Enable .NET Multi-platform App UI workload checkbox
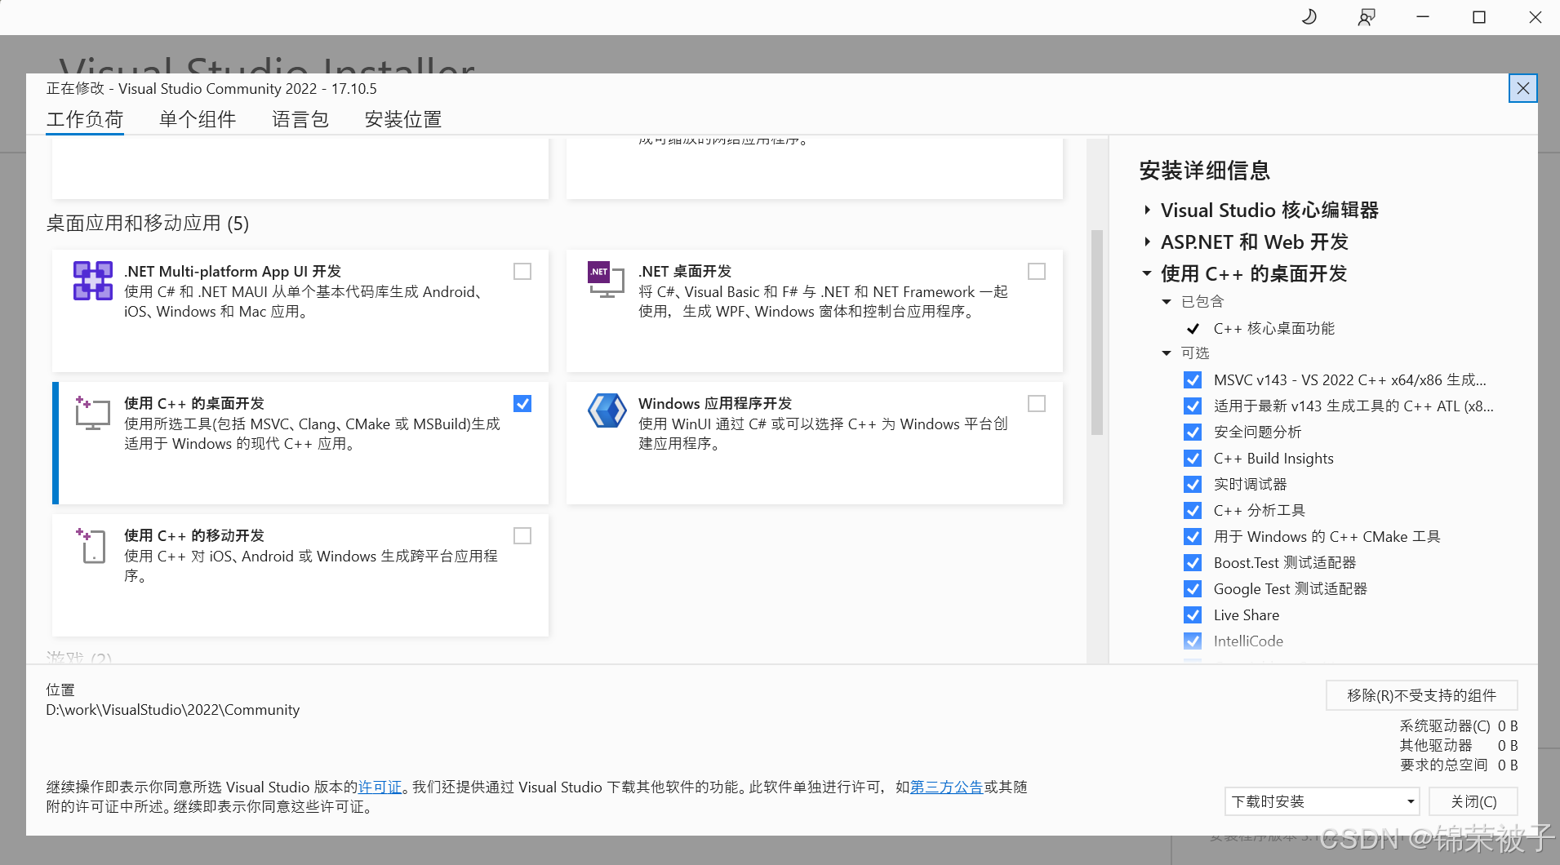 522,272
